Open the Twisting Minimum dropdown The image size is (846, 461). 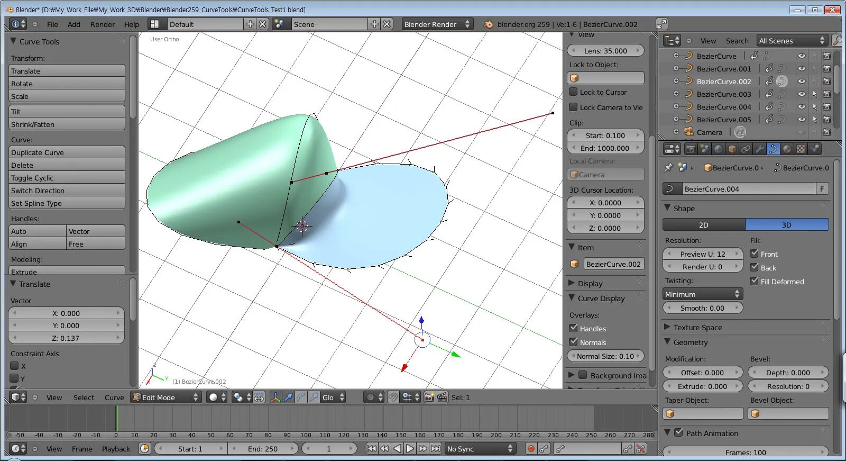coord(703,294)
